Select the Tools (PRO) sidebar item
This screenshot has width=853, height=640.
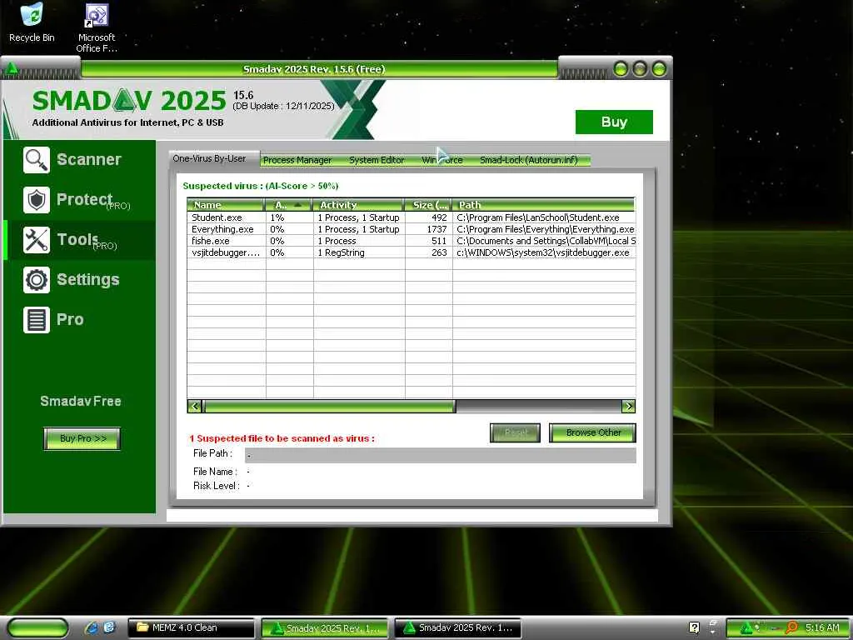79,240
